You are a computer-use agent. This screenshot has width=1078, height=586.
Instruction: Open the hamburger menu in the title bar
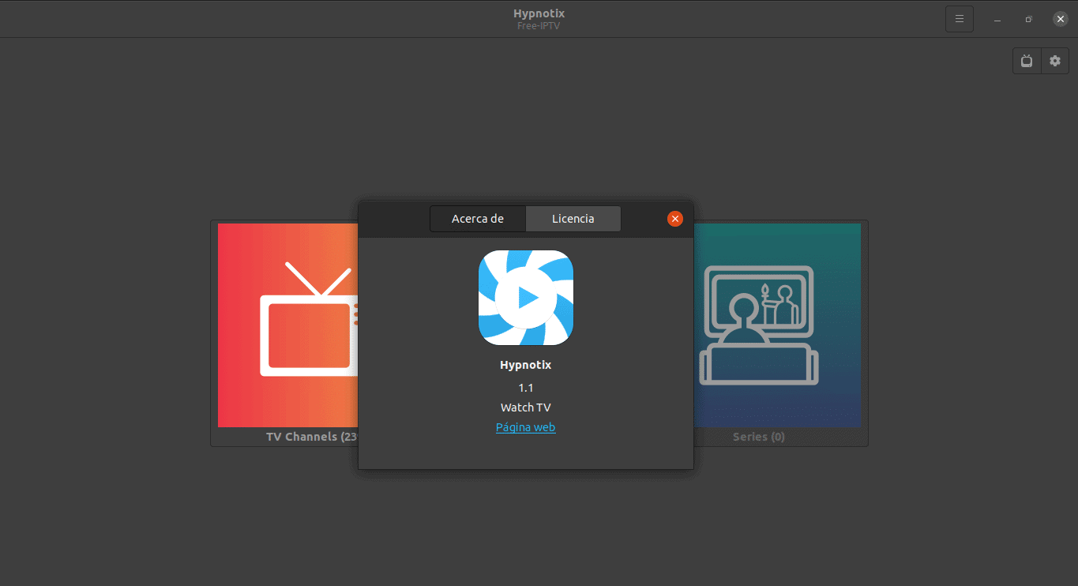pos(960,18)
